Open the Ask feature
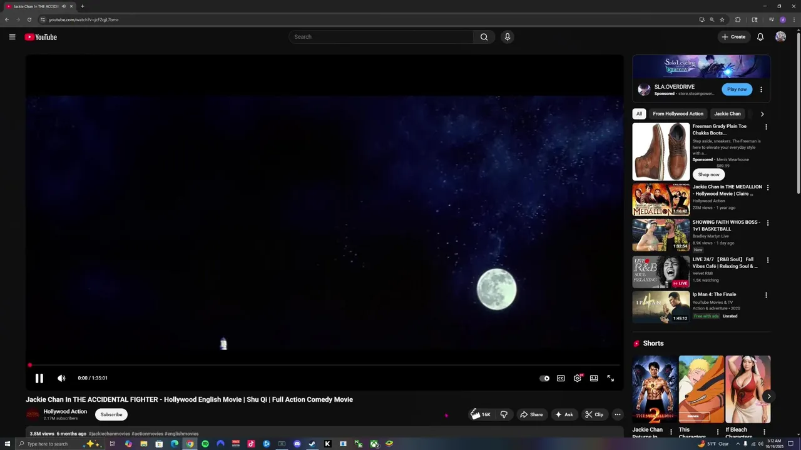Screen dimensions: 801x450 [x=564, y=414]
